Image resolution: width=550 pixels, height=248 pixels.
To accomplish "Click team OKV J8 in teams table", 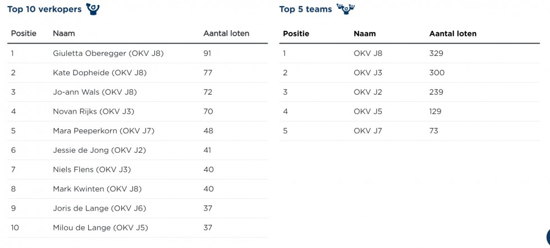I will [368, 54].
